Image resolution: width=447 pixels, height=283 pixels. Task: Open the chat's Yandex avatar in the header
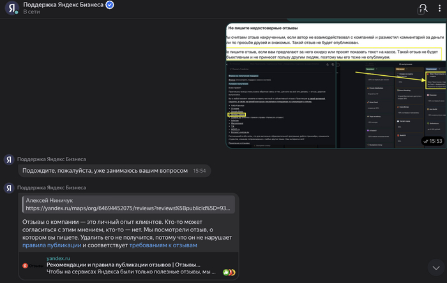click(x=11, y=8)
